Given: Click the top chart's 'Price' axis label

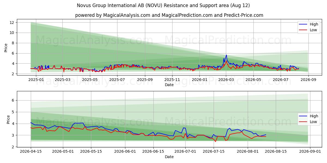Looking at the screenshot, I should click(x=6, y=48).
